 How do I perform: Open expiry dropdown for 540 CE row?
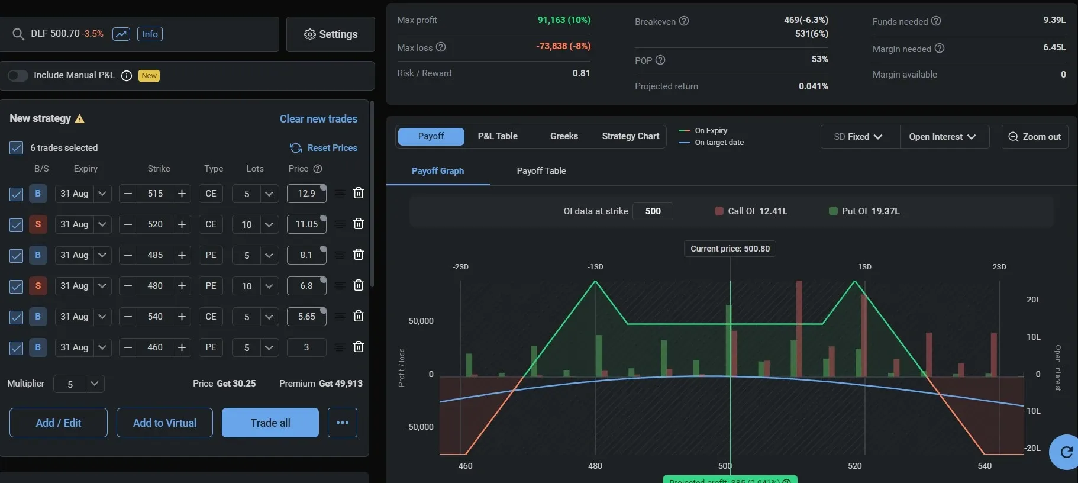coord(102,317)
